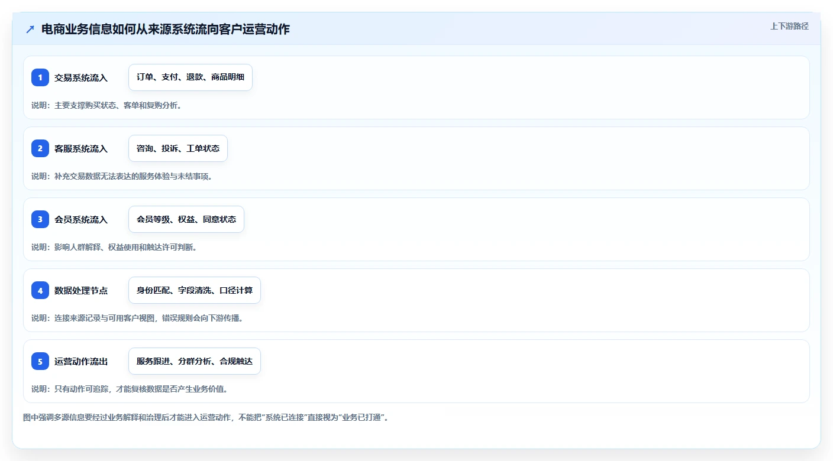The height and width of the screenshot is (461, 833).
Task: Click the note 补充交易数据无法表达的服务体验与未结事项
Action: pos(122,176)
